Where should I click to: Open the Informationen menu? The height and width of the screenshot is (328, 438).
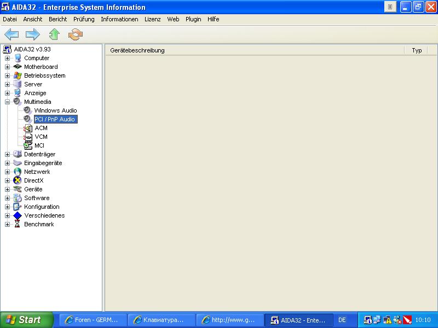[x=119, y=19]
